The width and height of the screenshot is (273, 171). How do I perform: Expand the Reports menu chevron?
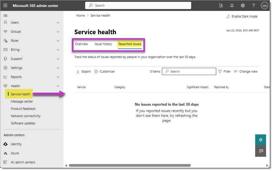point(58,77)
